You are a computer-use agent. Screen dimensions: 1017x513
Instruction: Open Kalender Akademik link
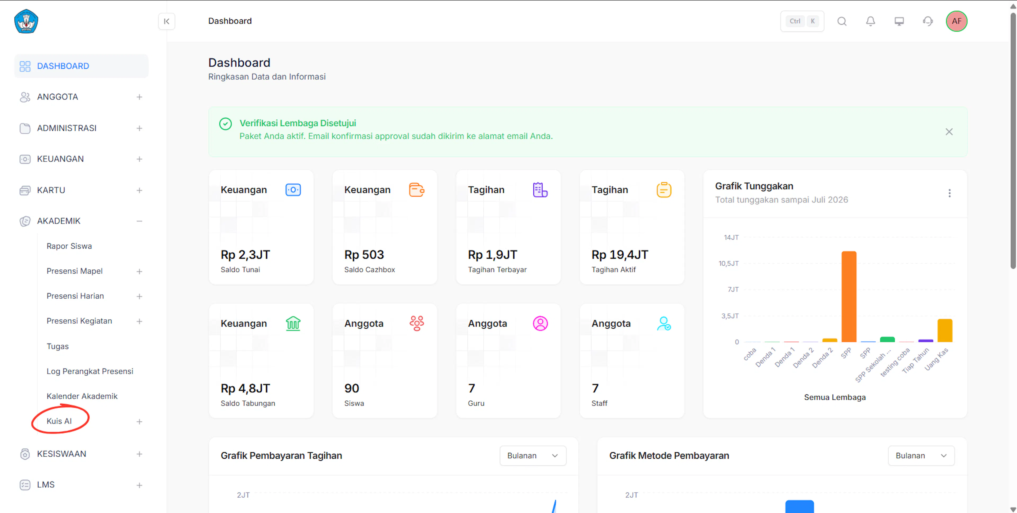(82, 396)
